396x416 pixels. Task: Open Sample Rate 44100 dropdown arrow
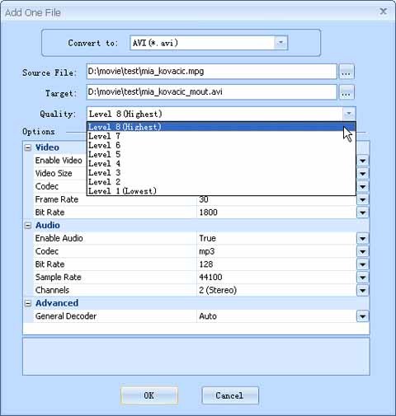[x=362, y=278]
